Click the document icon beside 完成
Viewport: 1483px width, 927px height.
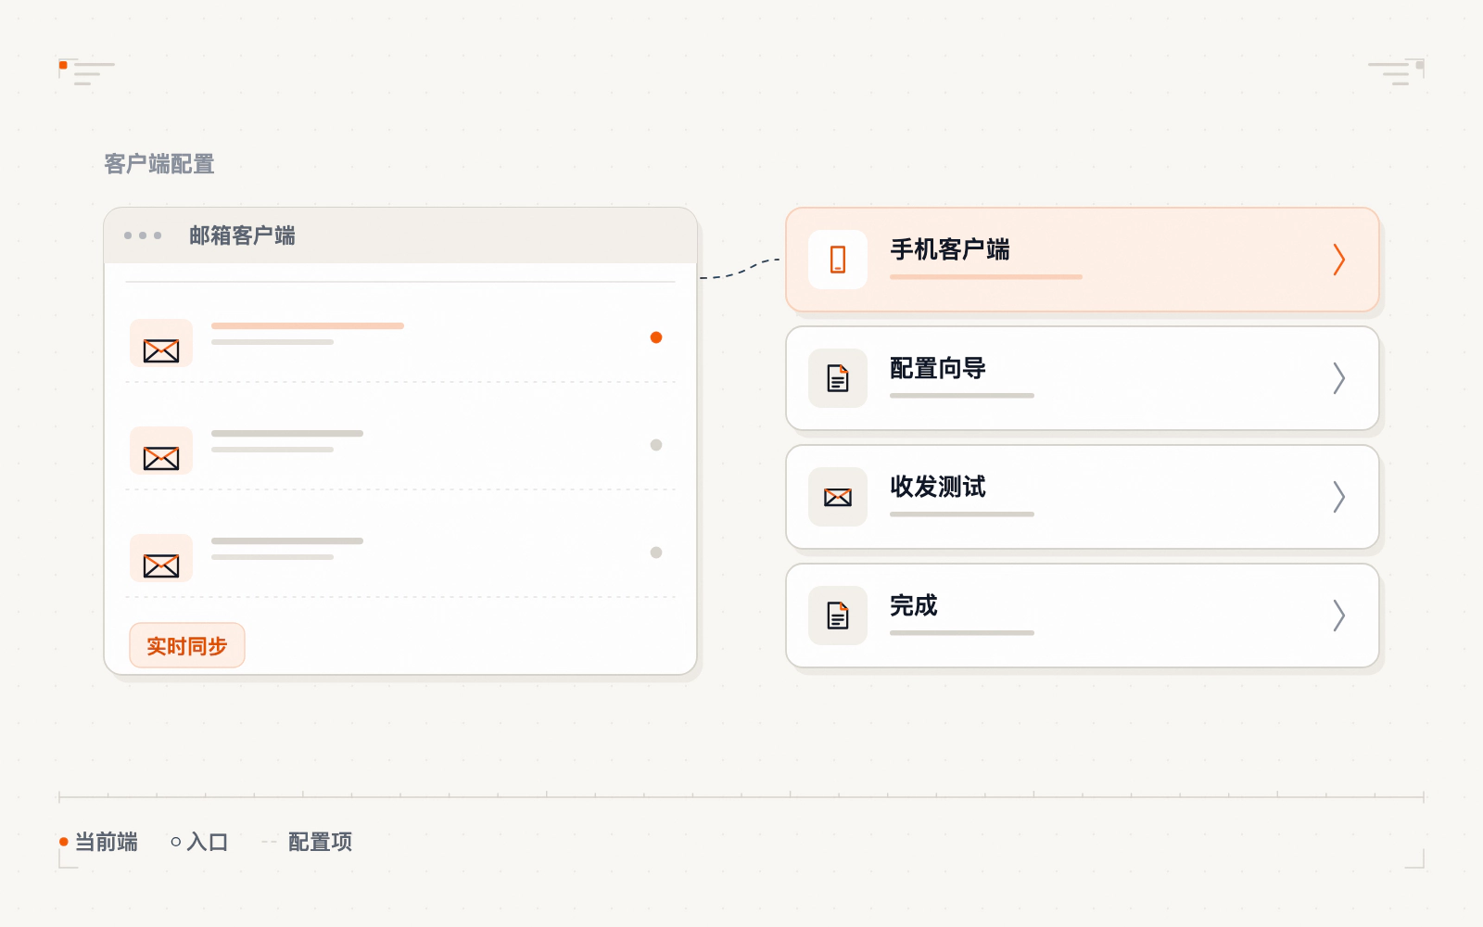tap(838, 616)
